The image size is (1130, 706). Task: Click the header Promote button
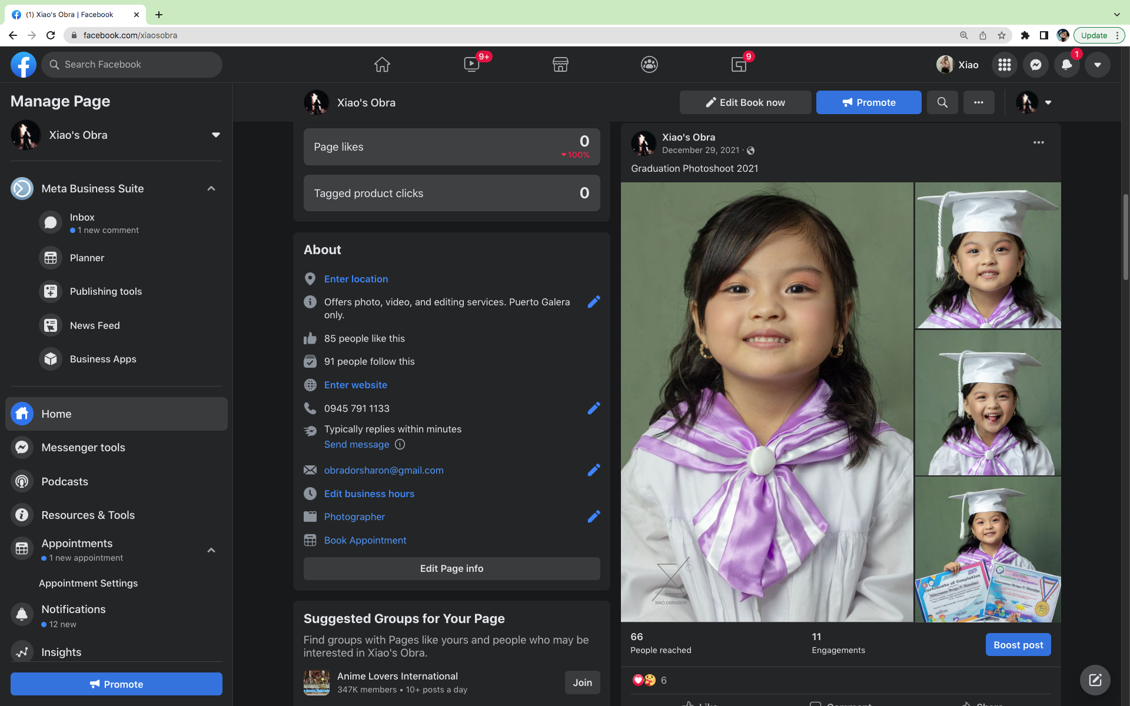pyautogui.click(x=869, y=102)
